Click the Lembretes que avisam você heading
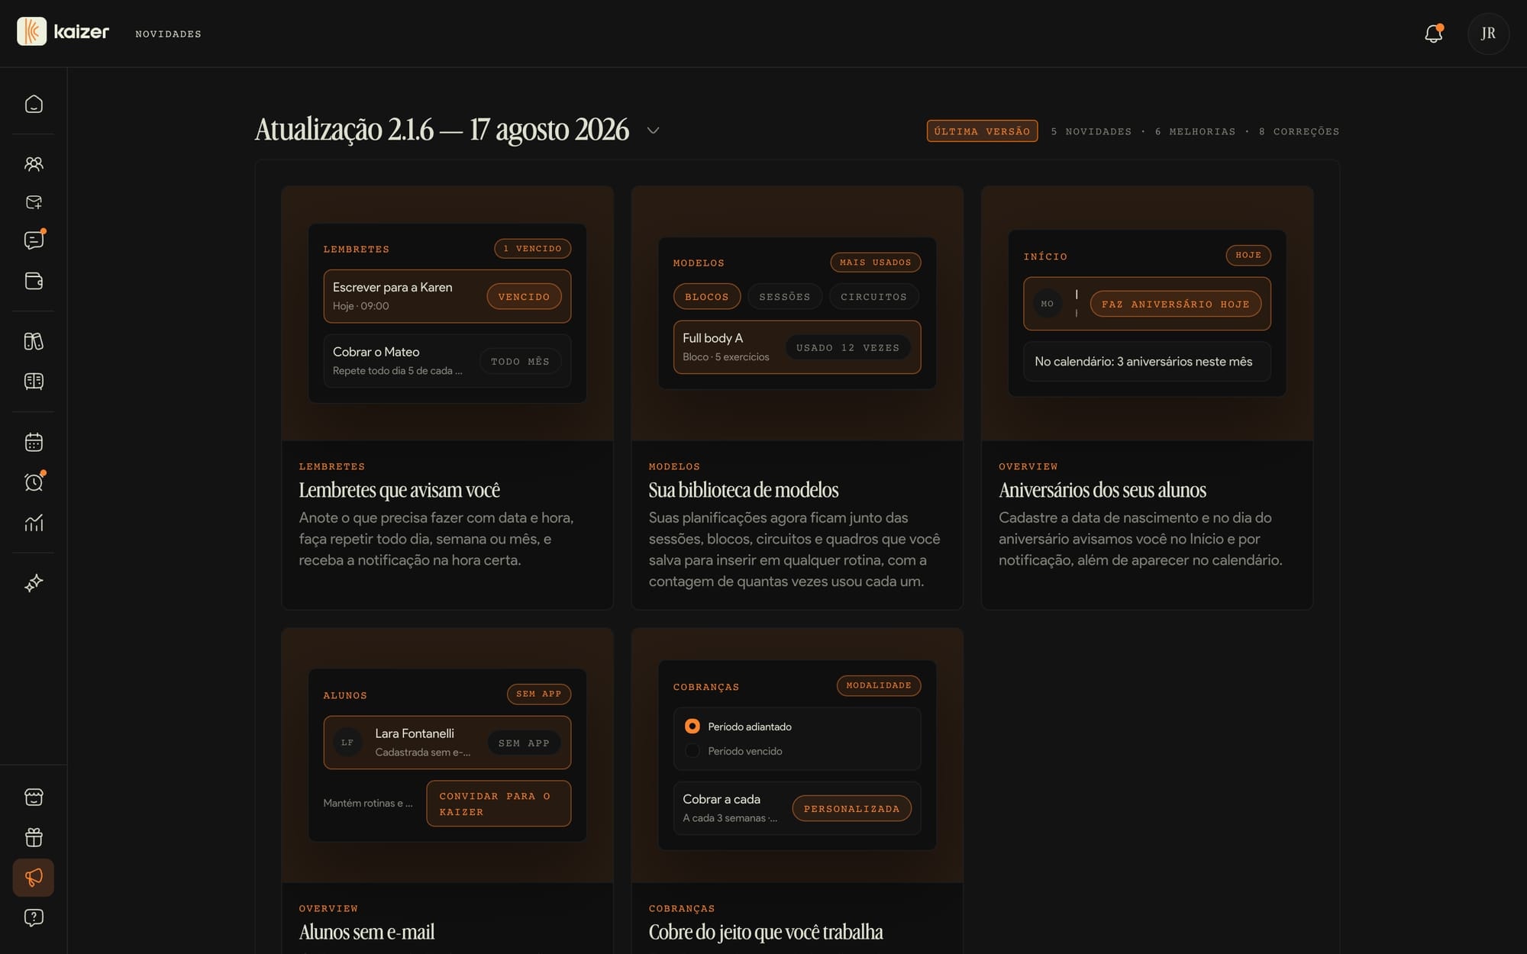1527x954 pixels. [399, 490]
